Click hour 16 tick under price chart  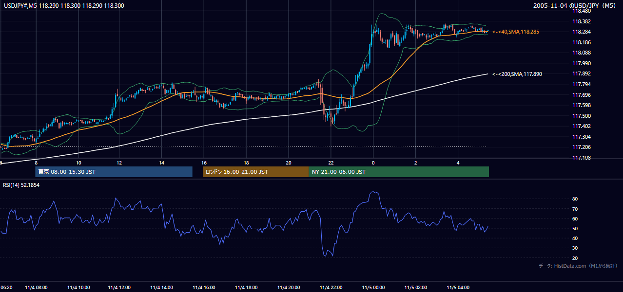pos(204,163)
